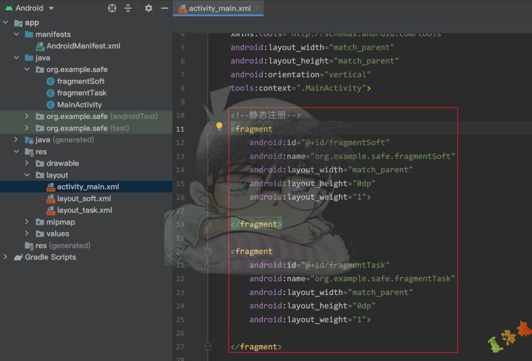The image size is (532, 361).
Task: Close the activity_main.xml editor tab
Action: pyautogui.click(x=257, y=8)
